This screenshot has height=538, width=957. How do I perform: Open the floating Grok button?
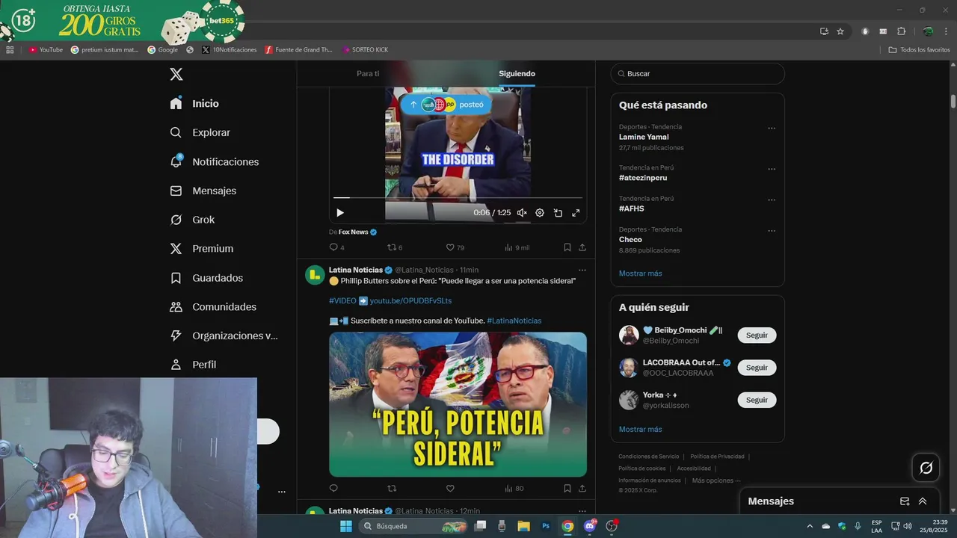click(x=926, y=468)
